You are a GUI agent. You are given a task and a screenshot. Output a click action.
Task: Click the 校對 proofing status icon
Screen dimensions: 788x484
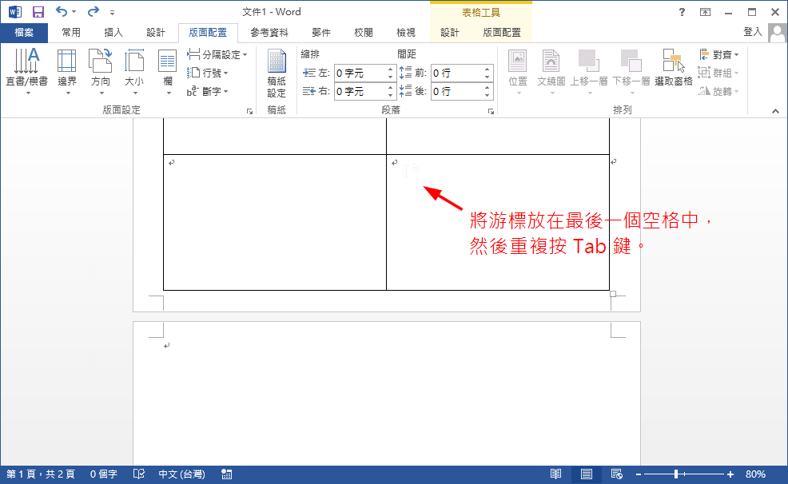click(x=137, y=474)
